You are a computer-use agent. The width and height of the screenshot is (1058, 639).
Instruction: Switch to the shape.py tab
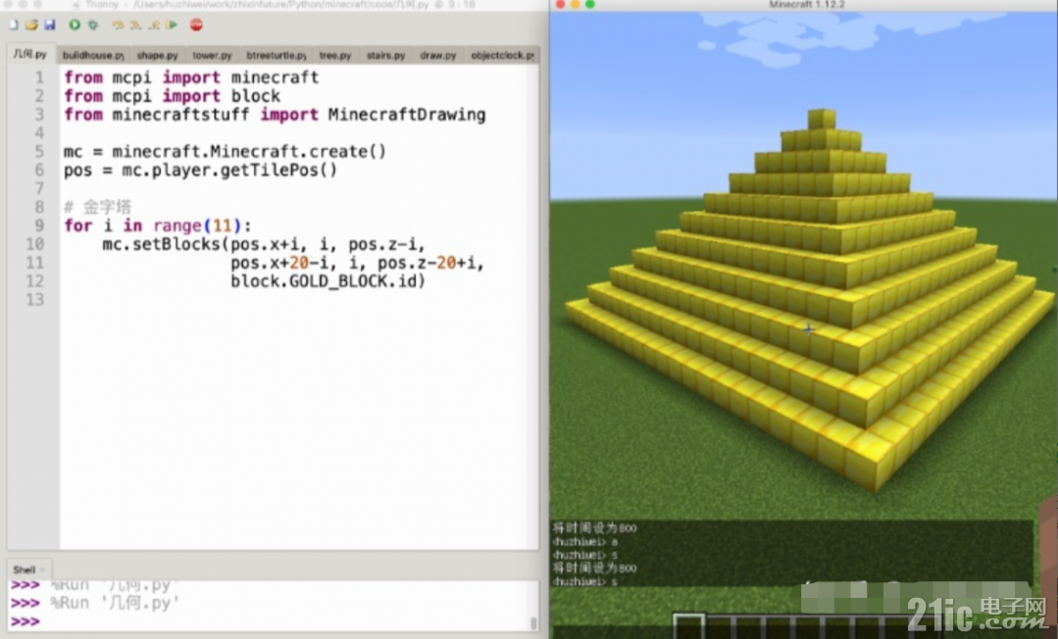[157, 55]
